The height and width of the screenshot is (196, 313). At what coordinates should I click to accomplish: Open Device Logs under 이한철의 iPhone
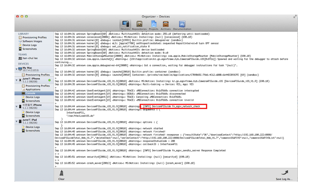pyautogui.click(x=32, y=112)
